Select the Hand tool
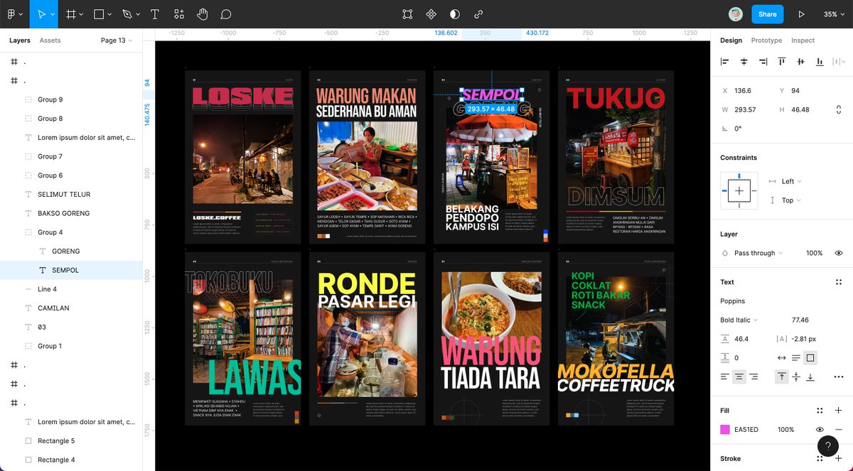 (202, 13)
